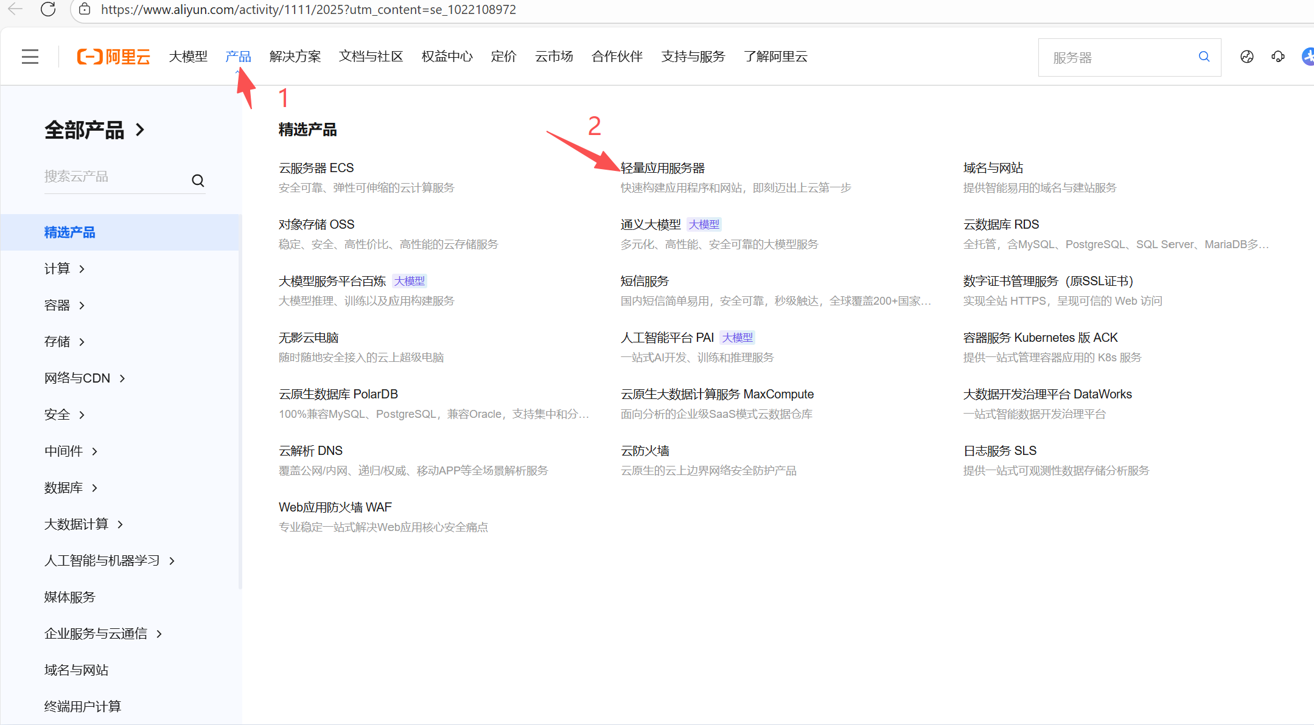This screenshot has height=725, width=1314.
Task: Click the globe language icon
Action: [1246, 57]
